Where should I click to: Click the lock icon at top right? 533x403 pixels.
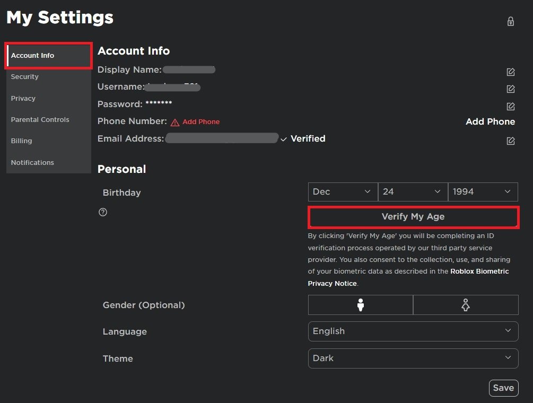511,21
